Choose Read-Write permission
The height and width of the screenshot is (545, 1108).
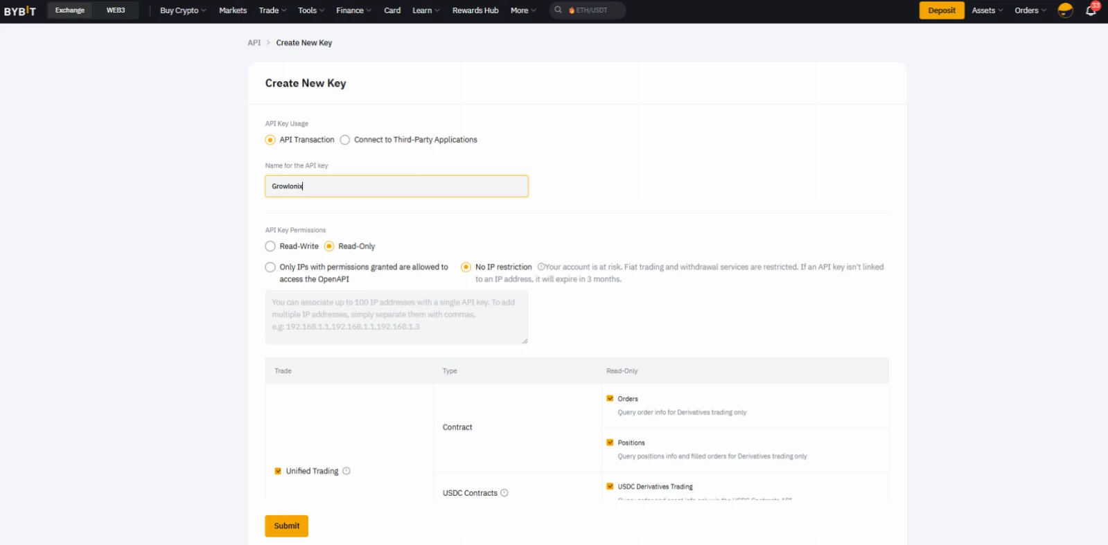[x=270, y=247]
